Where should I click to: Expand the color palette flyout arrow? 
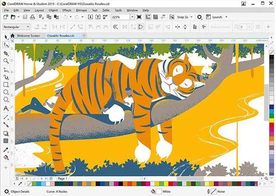[14, 184]
